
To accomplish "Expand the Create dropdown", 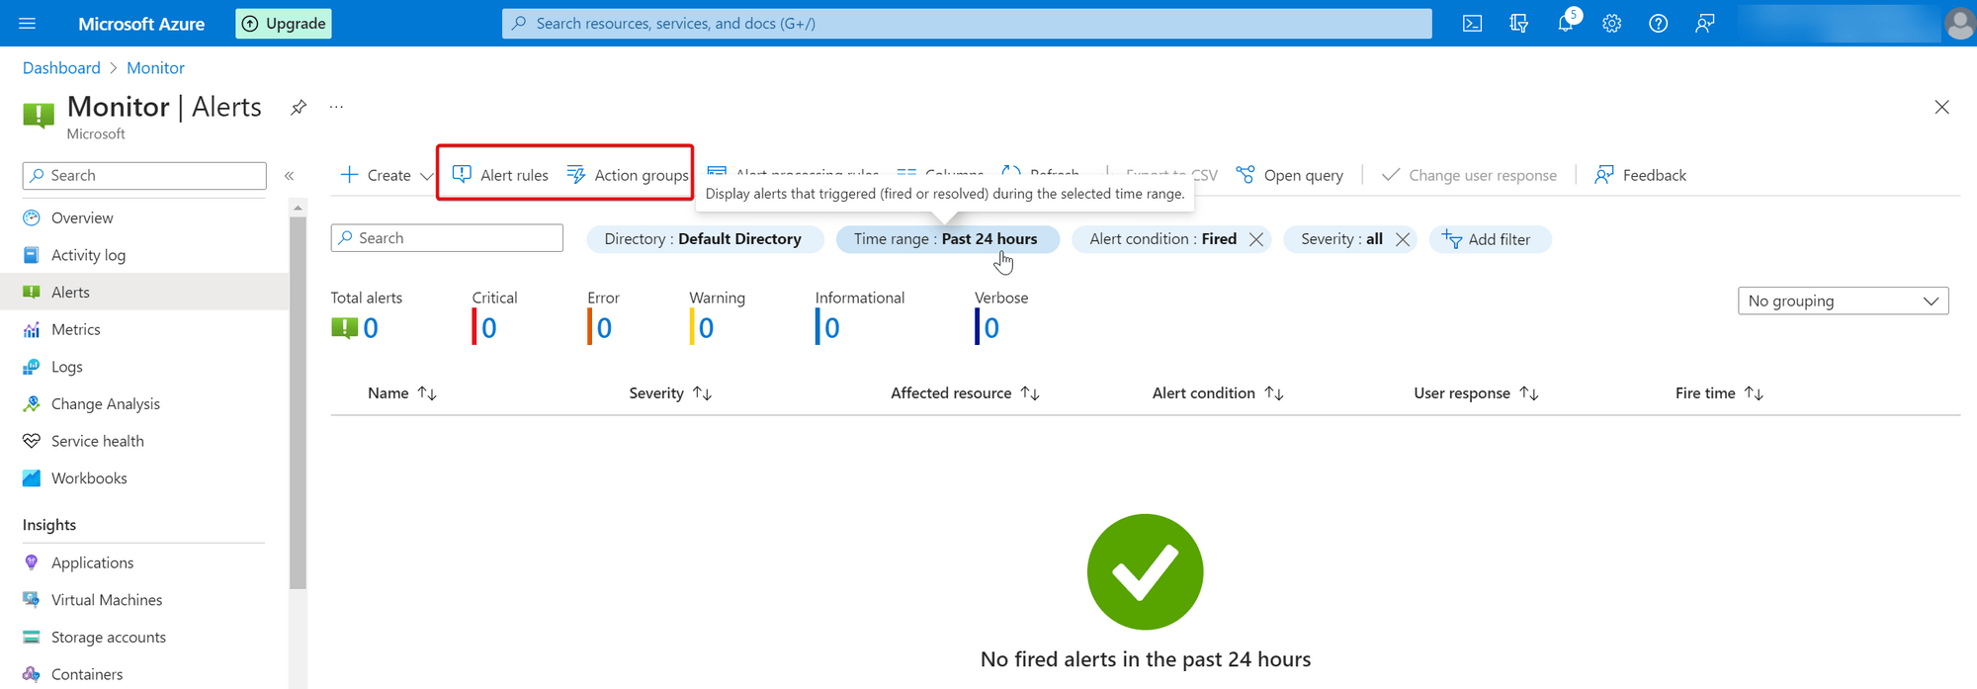I will (x=426, y=176).
